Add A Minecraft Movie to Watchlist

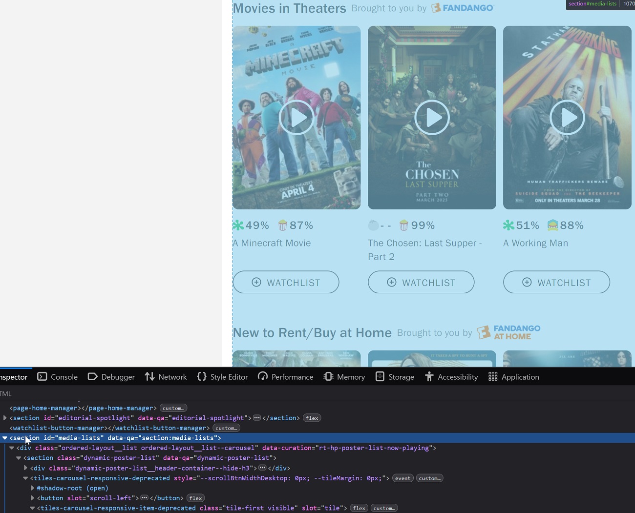(x=286, y=282)
